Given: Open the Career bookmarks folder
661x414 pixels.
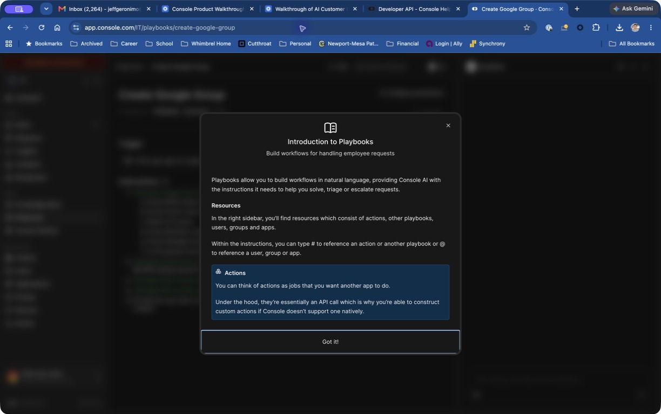Looking at the screenshot, I should pos(124,44).
